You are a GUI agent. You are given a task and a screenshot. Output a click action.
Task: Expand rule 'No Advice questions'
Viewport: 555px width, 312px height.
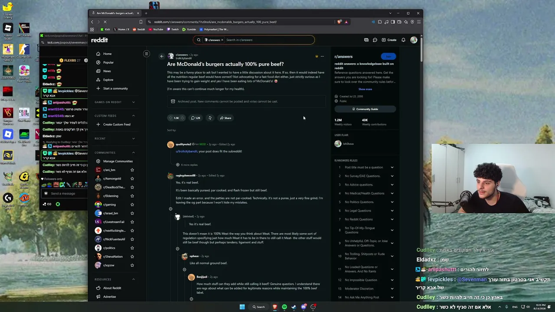[x=392, y=185]
